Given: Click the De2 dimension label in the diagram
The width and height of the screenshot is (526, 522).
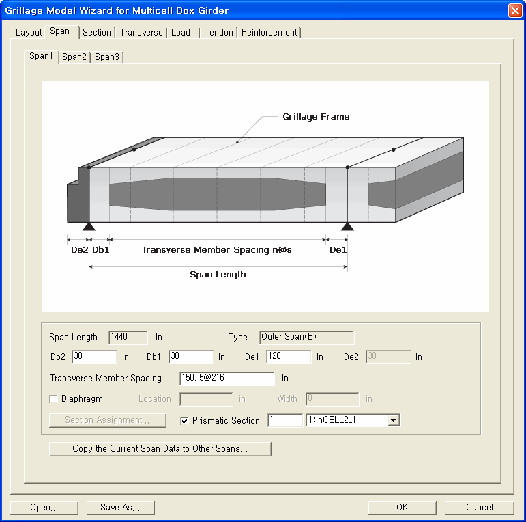Looking at the screenshot, I should click(x=80, y=250).
